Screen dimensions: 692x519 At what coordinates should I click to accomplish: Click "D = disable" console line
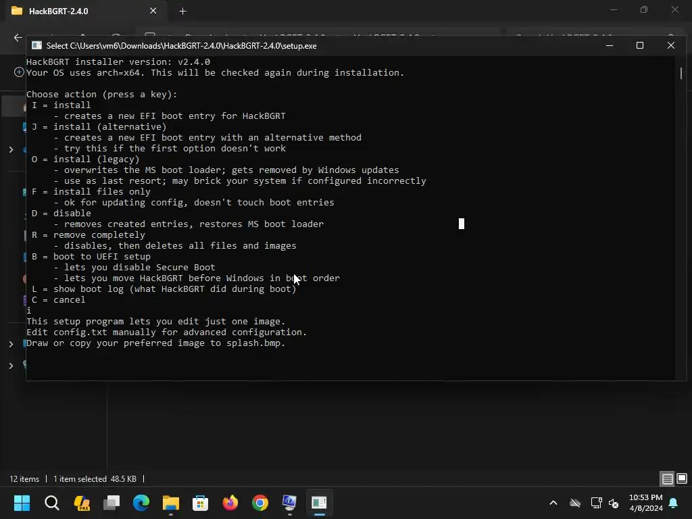61,213
